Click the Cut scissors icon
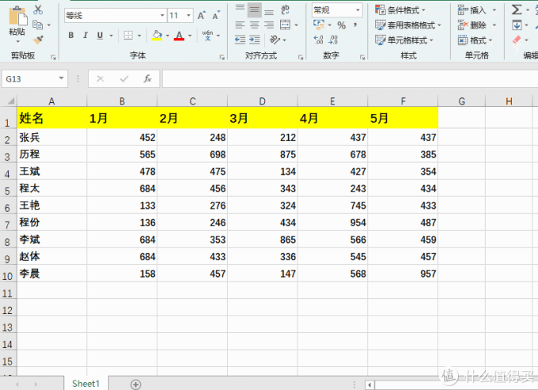The image size is (538, 390). pyautogui.click(x=38, y=9)
